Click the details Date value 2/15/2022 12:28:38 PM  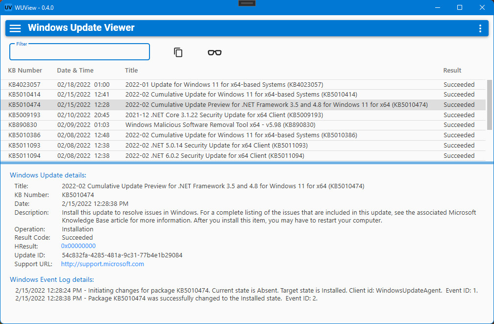coord(95,203)
